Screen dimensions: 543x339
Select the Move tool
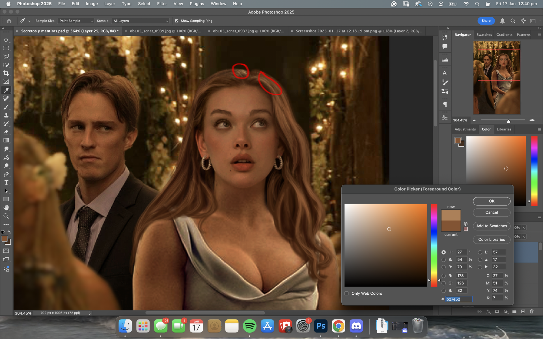(x=6, y=40)
